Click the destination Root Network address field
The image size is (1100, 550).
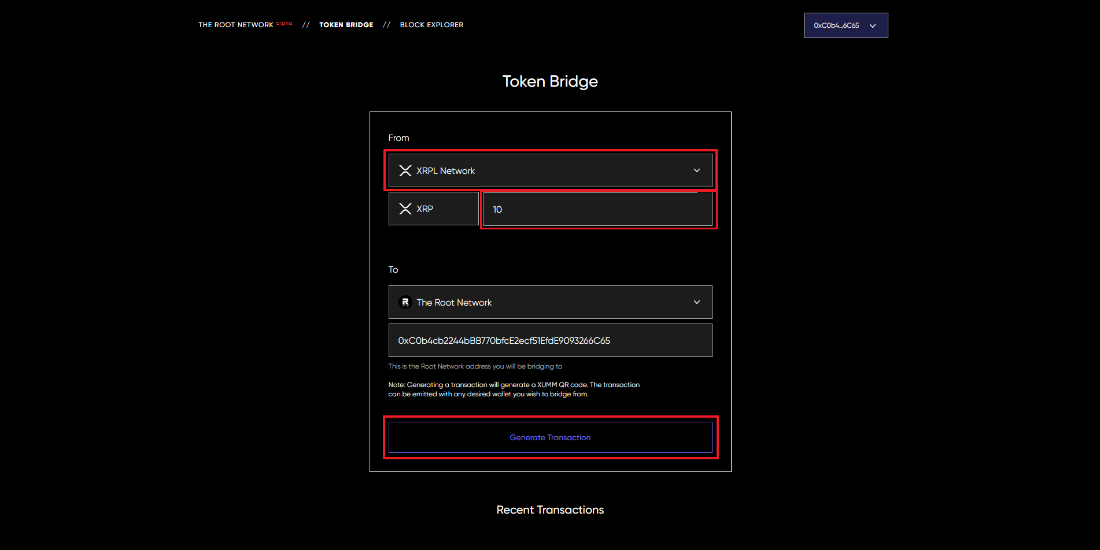coord(550,340)
